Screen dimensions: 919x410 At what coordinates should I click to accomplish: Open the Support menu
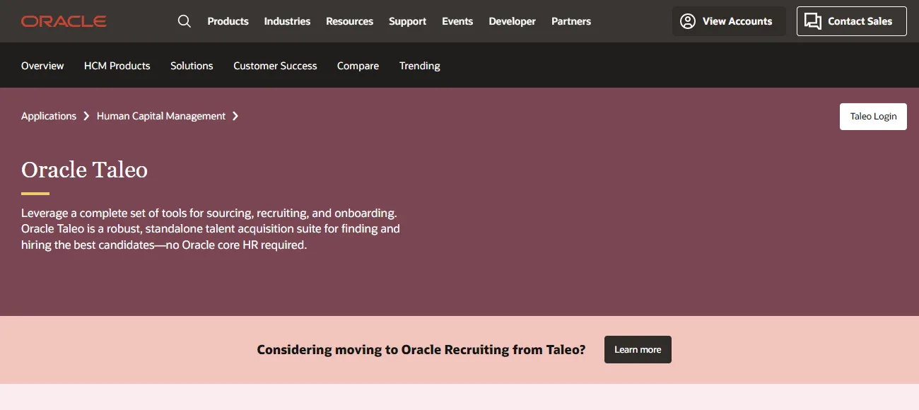coord(407,21)
